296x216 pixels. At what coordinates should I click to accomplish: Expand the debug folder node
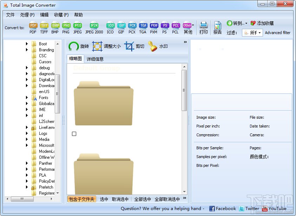click(27, 68)
